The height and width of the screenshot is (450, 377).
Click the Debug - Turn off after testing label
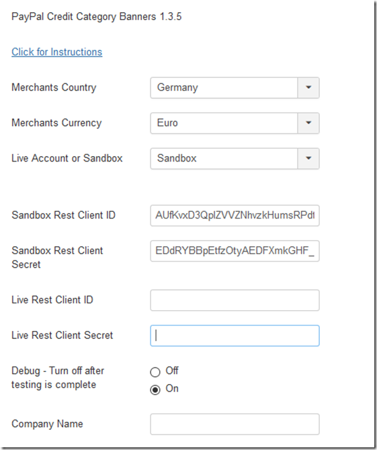coord(58,377)
